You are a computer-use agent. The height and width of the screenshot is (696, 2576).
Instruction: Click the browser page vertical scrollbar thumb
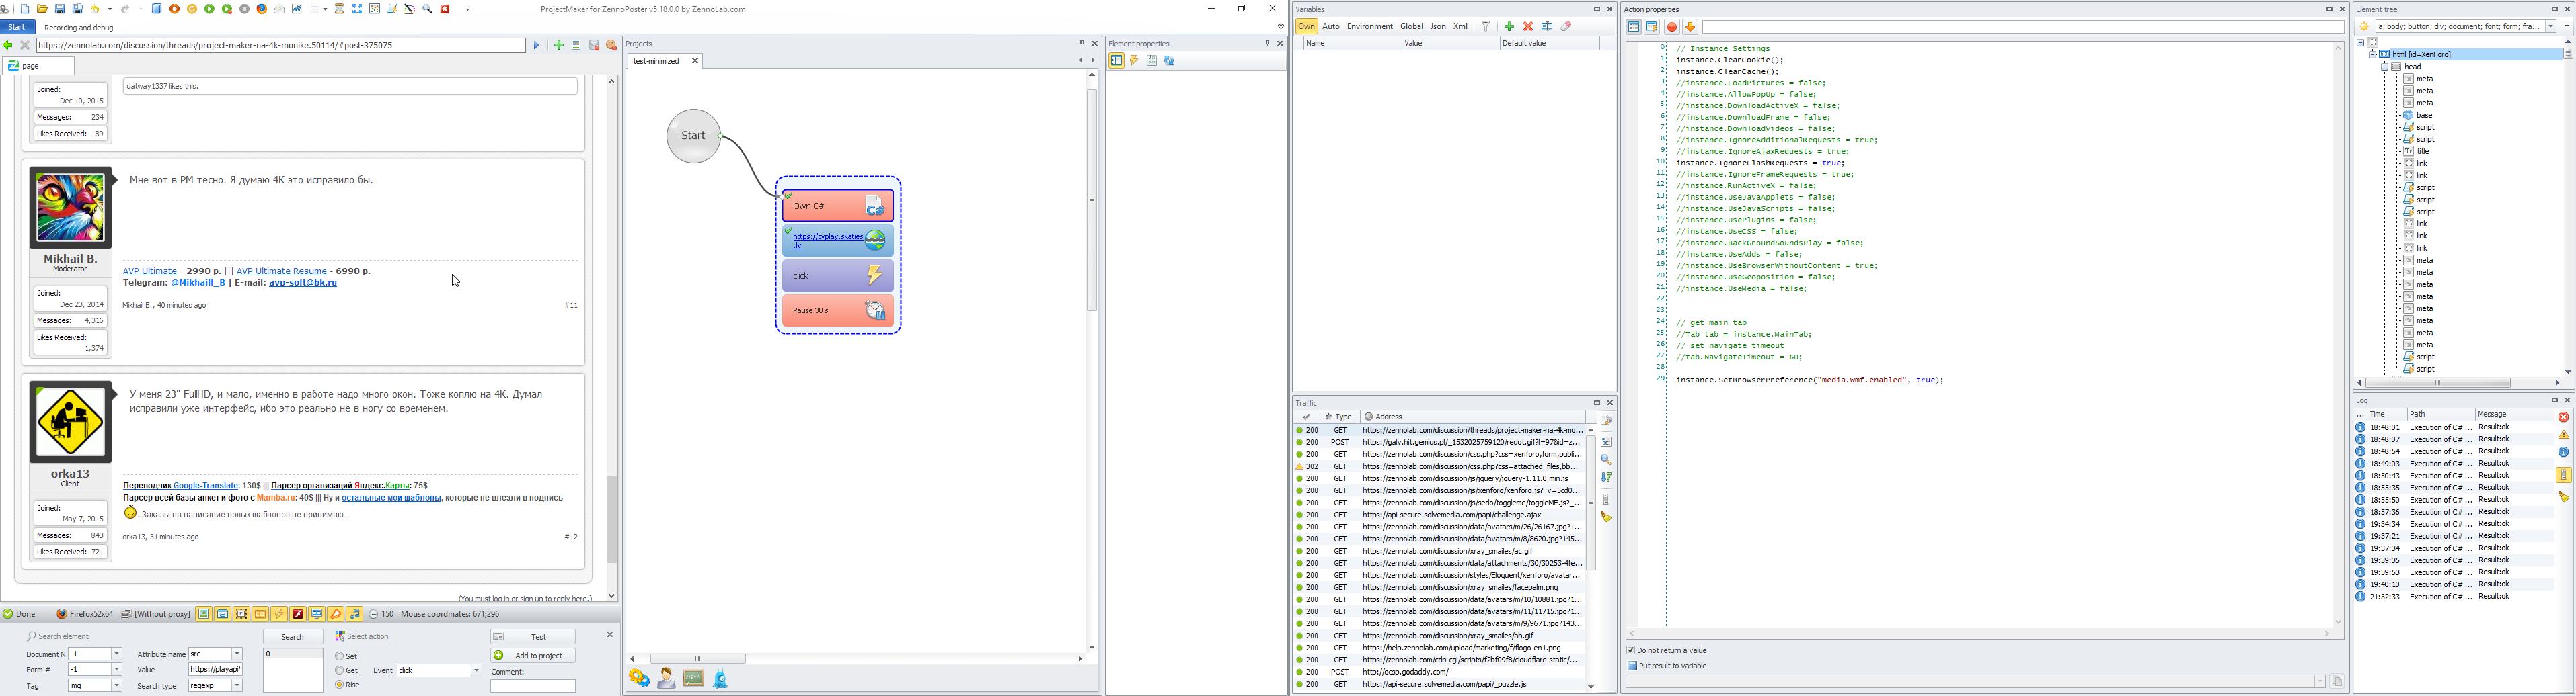[611, 519]
